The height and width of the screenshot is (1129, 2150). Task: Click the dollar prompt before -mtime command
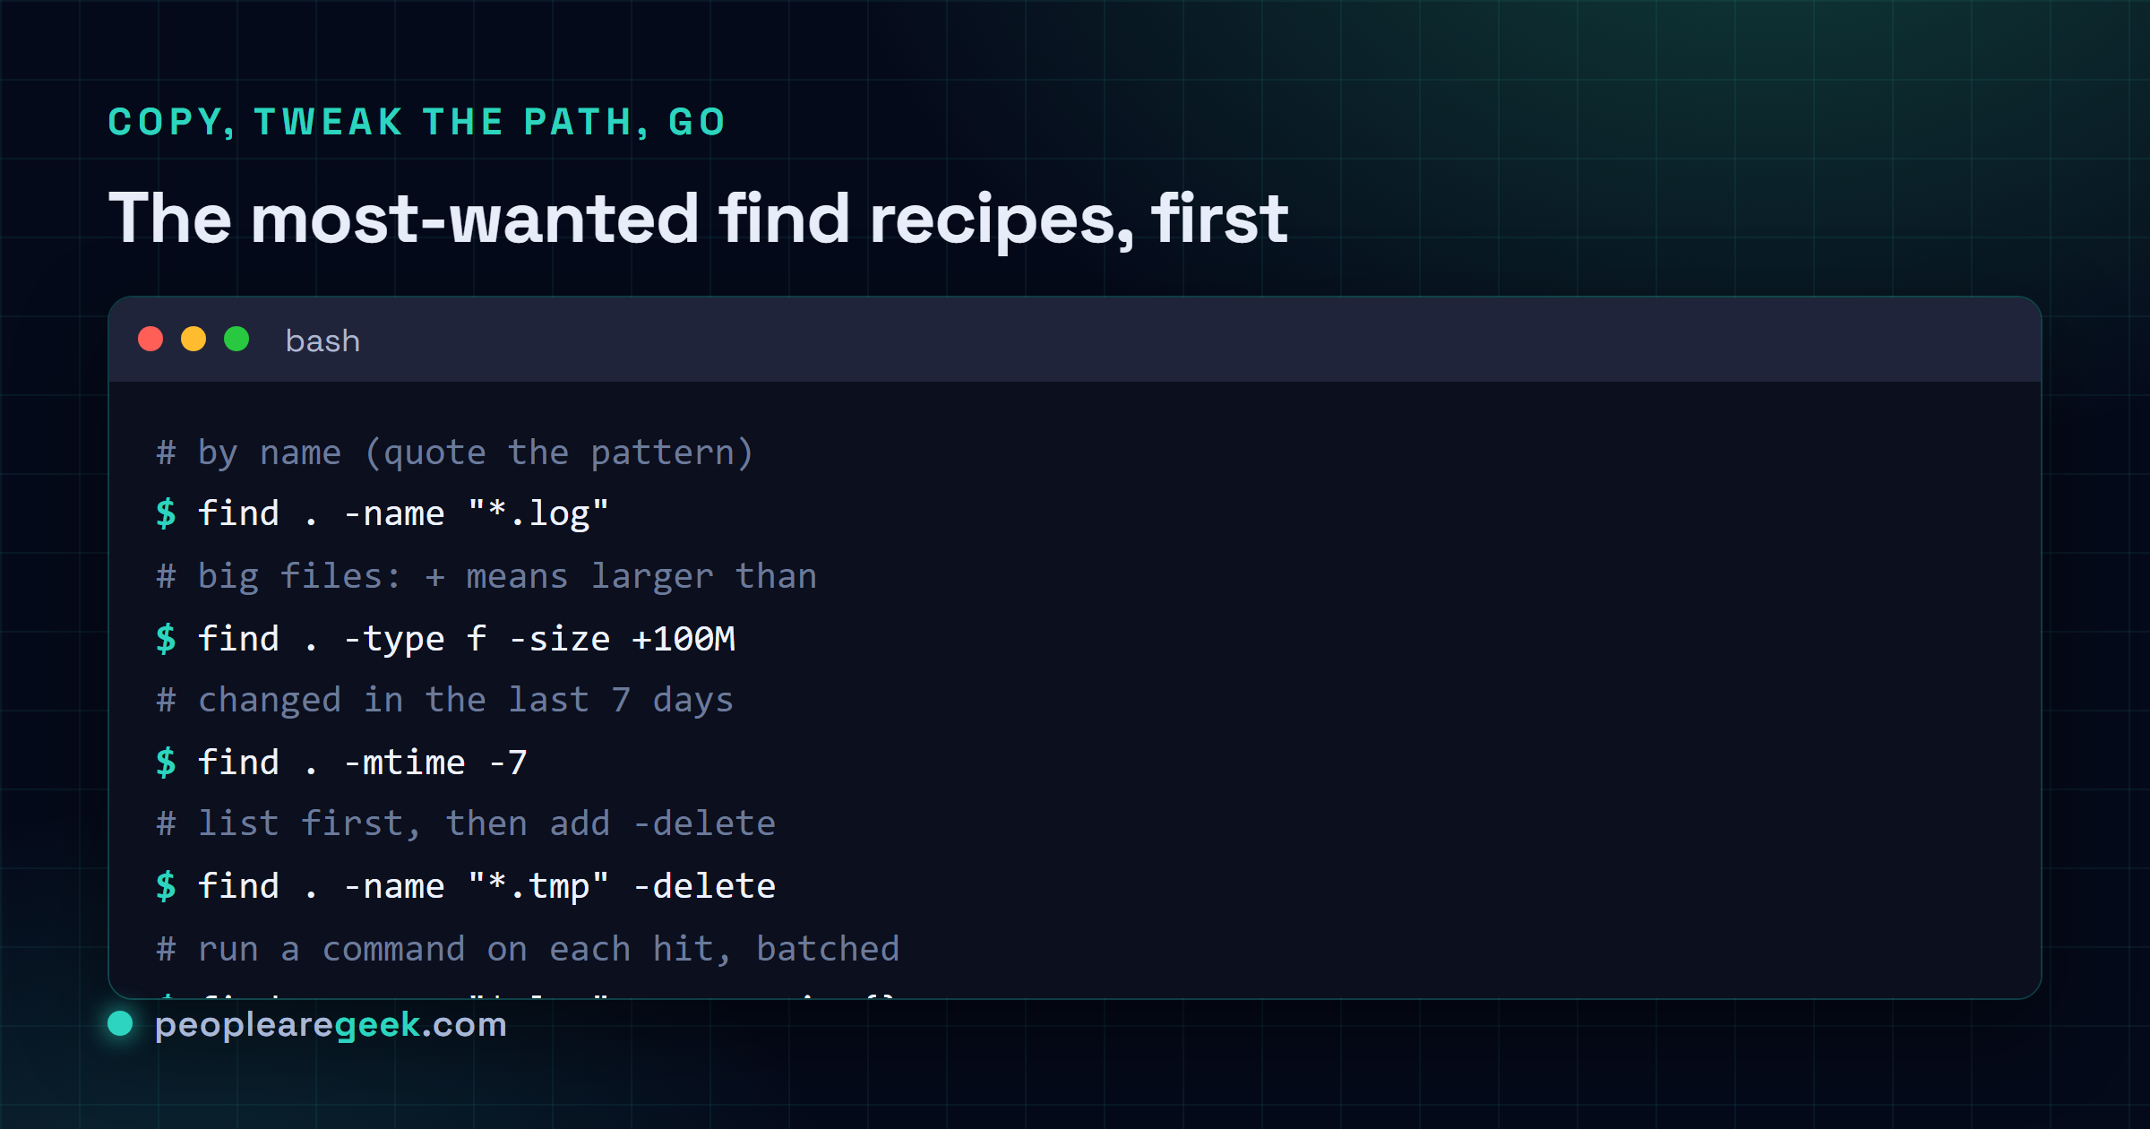pyautogui.click(x=166, y=763)
